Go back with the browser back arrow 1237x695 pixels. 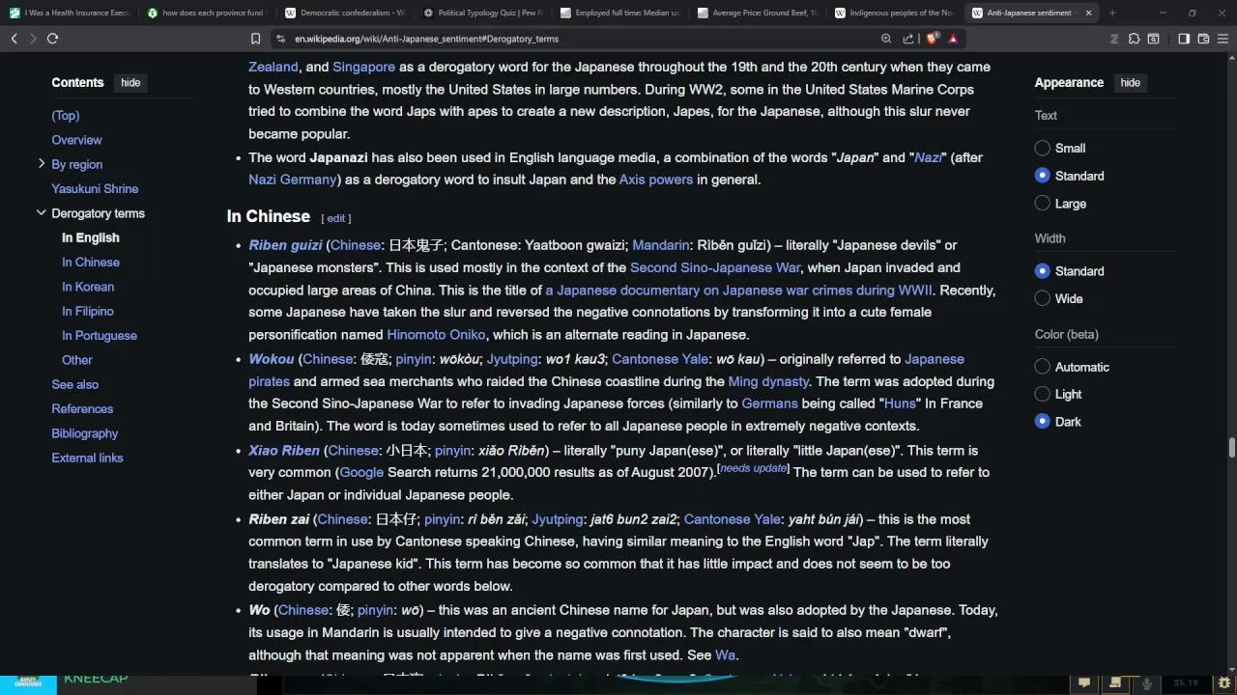click(14, 39)
